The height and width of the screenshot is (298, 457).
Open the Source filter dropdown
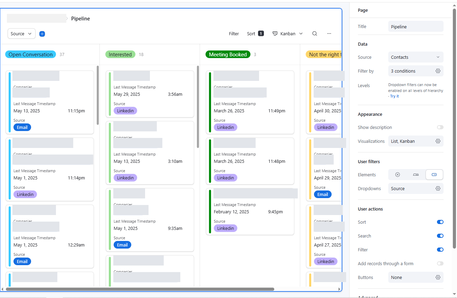coord(21,34)
